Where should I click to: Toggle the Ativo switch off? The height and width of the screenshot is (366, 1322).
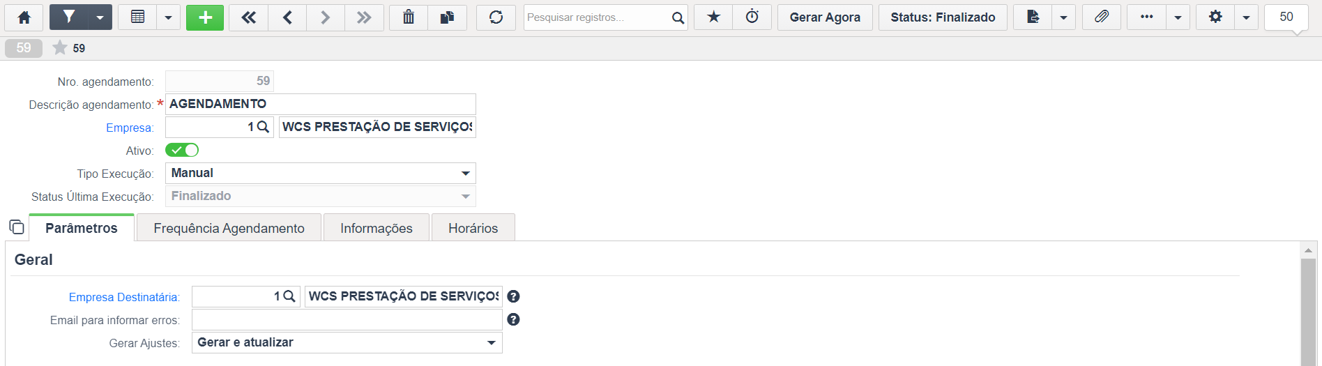tap(182, 150)
